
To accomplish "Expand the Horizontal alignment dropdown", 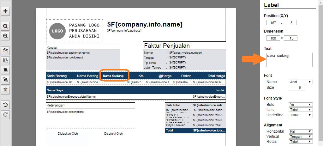I will coord(301,131).
